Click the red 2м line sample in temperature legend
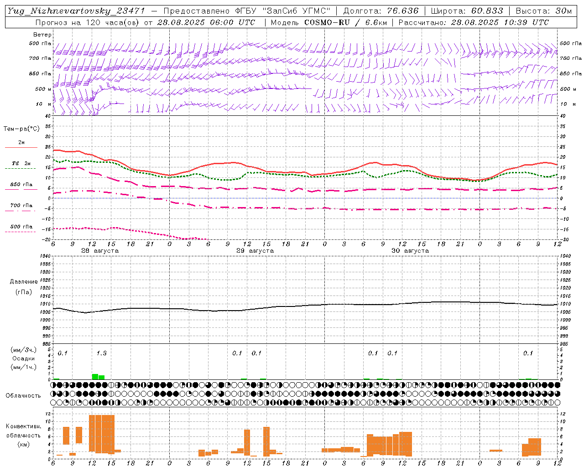Screen dimensions: 584x467 [21, 148]
